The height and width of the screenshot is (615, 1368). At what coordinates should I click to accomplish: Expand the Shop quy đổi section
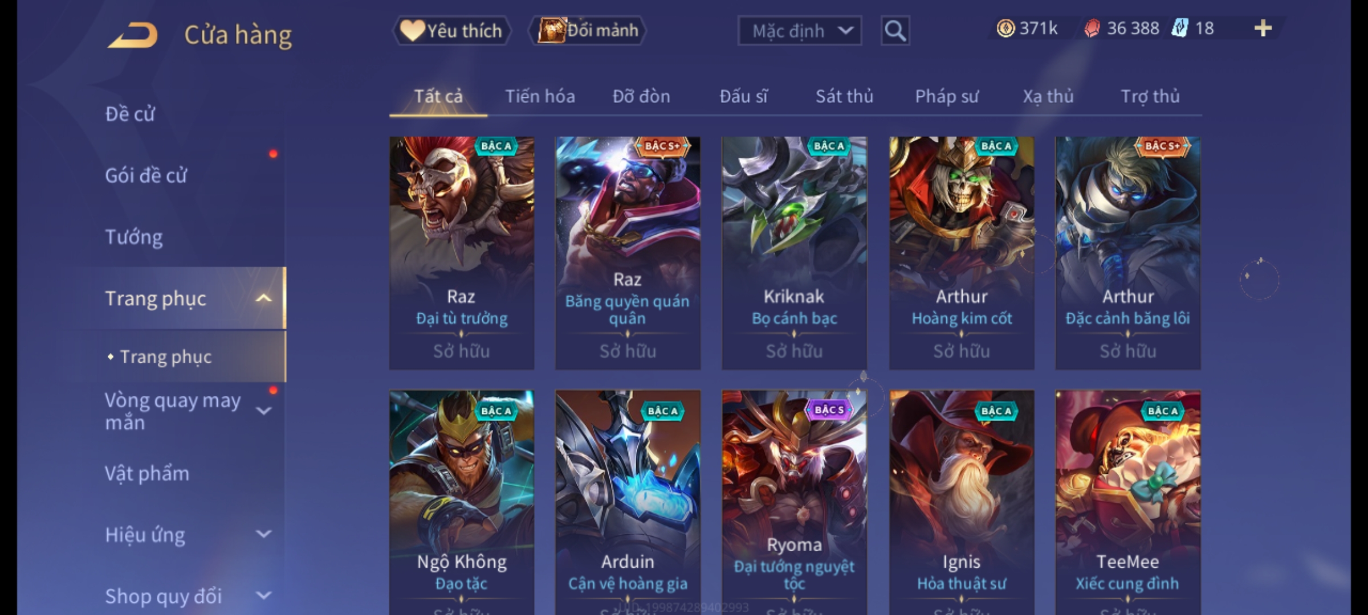click(x=263, y=596)
